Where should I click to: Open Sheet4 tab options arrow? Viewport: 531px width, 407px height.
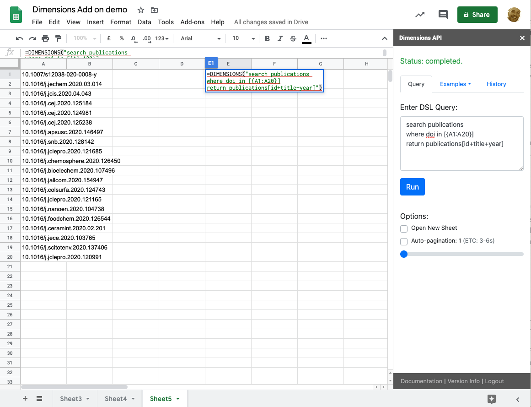pos(133,399)
